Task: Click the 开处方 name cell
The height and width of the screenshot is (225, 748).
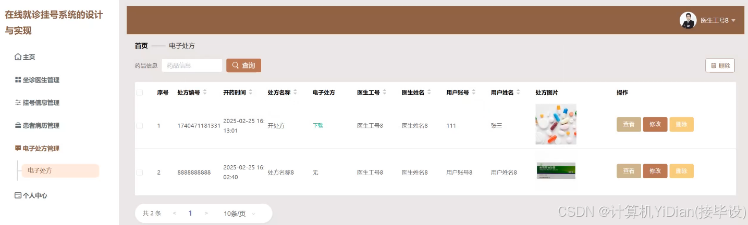Action: pos(276,126)
